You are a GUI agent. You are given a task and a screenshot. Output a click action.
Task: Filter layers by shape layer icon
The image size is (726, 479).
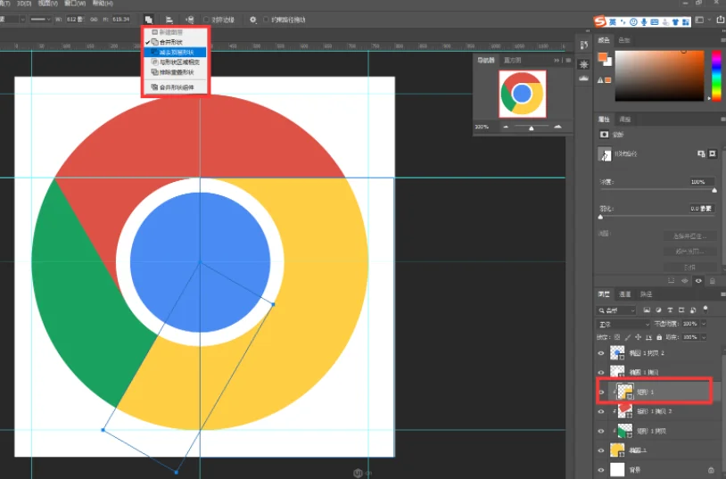(681, 310)
